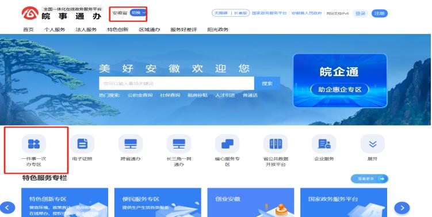432x217 pixels.
Task: Switch to 长者版 senior mode
Action: click(x=240, y=13)
